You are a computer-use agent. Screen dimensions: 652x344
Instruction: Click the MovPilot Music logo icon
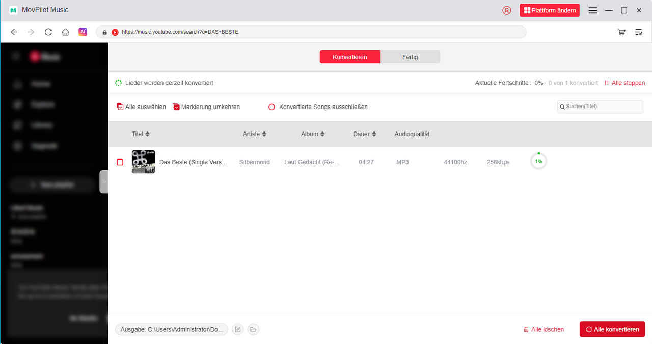click(x=13, y=10)
